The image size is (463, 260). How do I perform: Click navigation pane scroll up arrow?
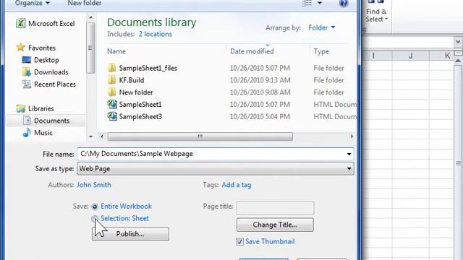(x=90, y=18)
